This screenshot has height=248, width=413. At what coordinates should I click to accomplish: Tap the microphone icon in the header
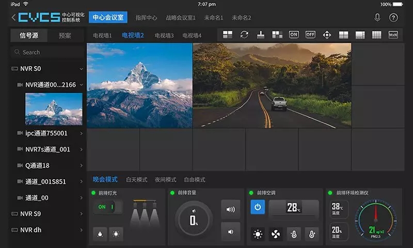[377, 18]
